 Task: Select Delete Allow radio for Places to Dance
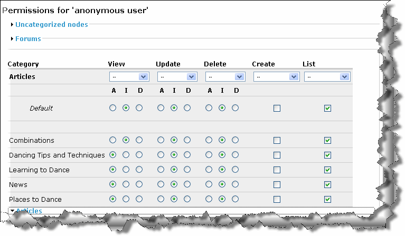pos(209,199)
